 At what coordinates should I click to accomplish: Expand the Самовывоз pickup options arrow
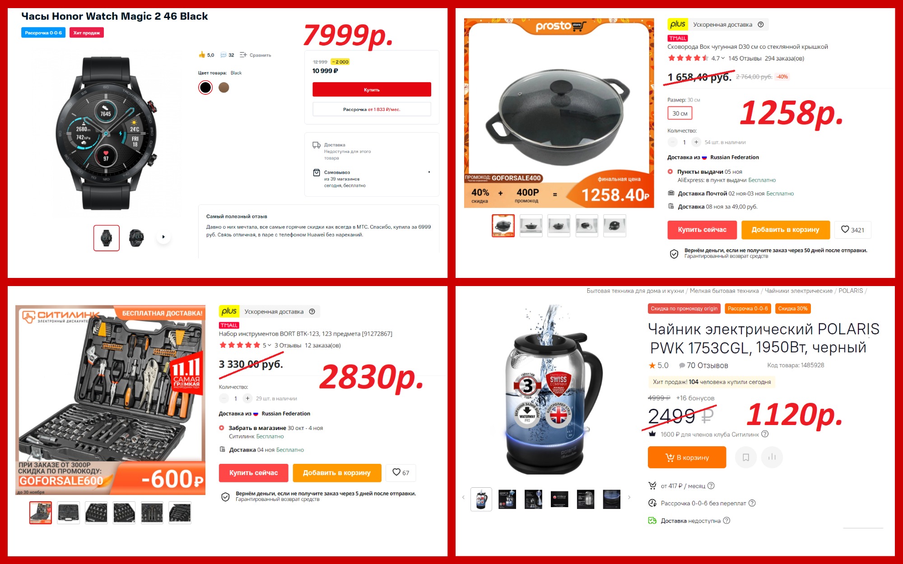(x=429, y=172)
